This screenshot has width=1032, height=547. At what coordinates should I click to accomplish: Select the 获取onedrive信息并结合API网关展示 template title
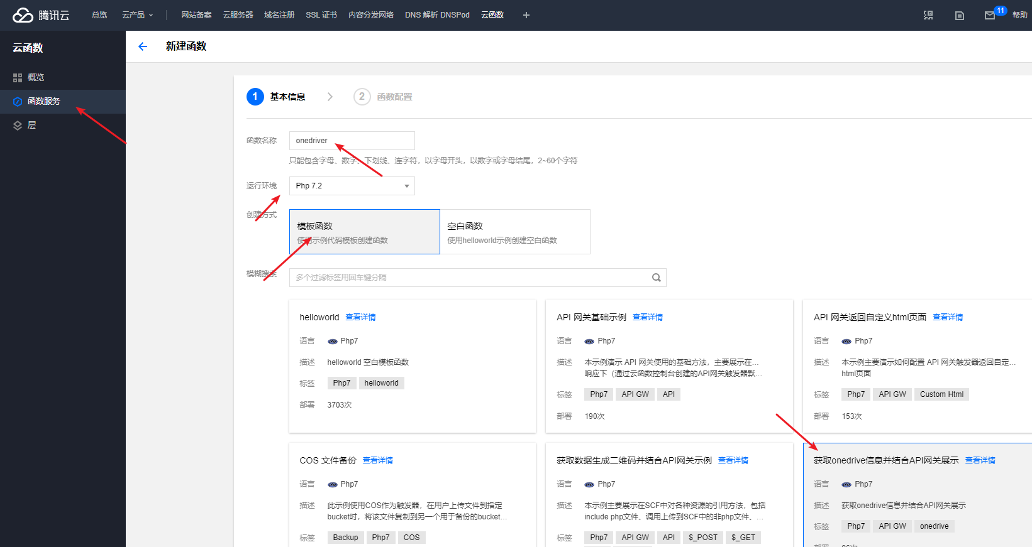[x=886, y=461]
